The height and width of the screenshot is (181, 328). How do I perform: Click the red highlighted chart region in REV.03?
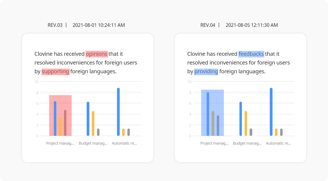(x=60, y=115)
